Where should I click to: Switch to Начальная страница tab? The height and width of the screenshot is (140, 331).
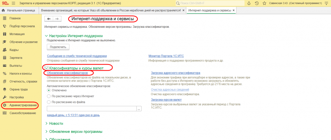tap(19, 10)
